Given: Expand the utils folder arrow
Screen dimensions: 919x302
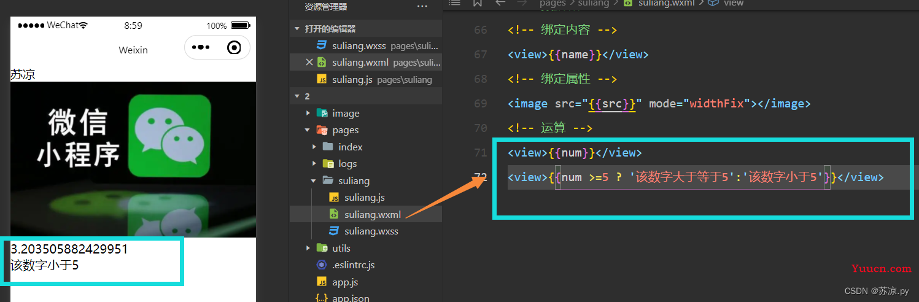Looking at the screenshot, I should tap(308, 248).
